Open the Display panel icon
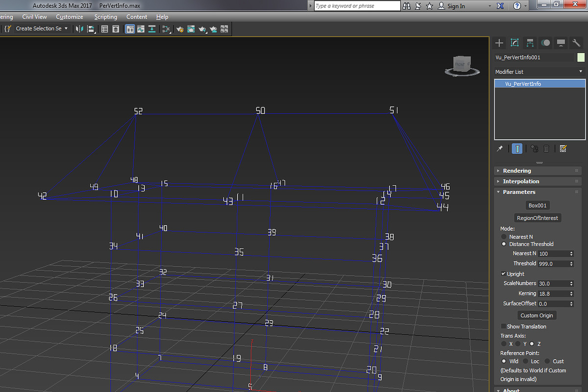 [561, 43]
